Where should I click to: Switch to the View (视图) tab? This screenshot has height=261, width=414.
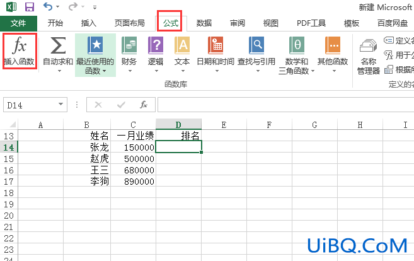[x=270, y=23]
